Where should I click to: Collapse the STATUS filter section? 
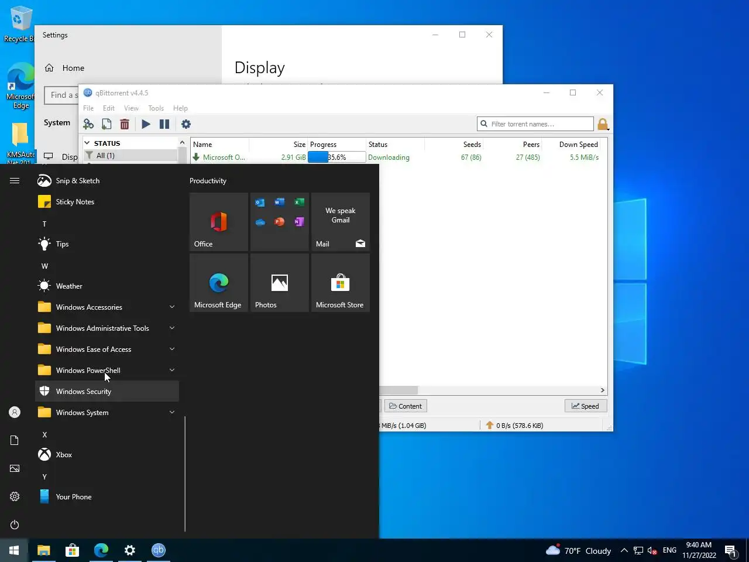click(87, 143)
